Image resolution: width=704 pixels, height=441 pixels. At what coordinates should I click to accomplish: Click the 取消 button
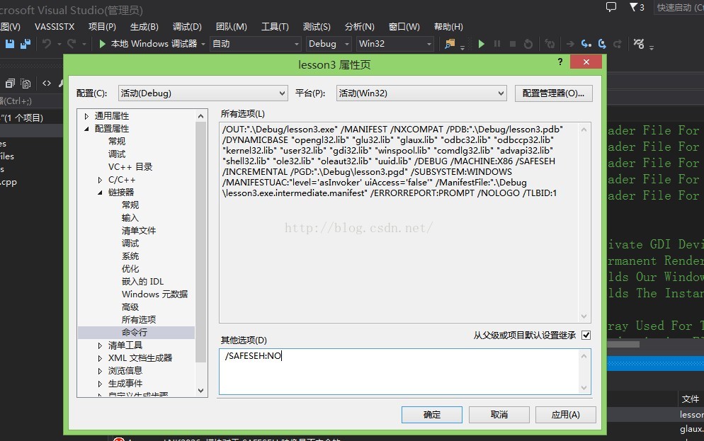(x=499, y=415)
